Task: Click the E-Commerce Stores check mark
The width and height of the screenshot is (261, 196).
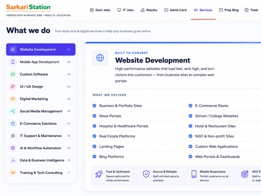Action: (x=191, y=106)
